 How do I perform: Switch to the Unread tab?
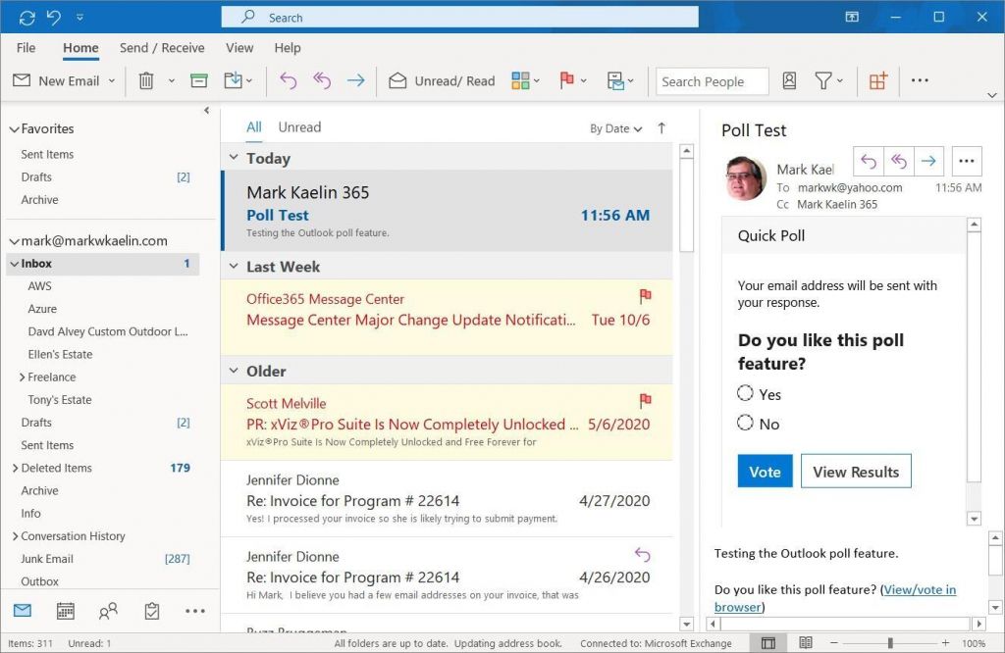299,126
